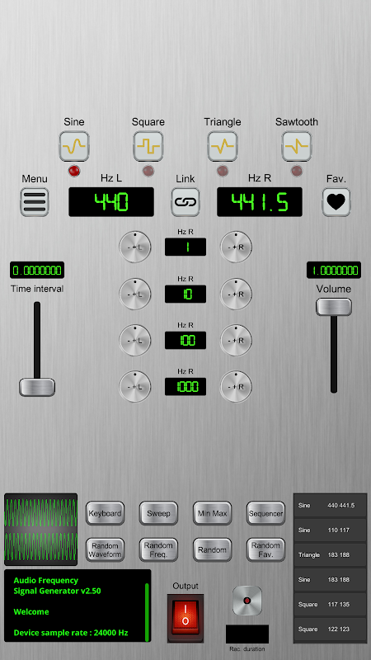This screenshot has height=660, width=371.
Task: Load favorite Square 122 123
Action: 331,629
